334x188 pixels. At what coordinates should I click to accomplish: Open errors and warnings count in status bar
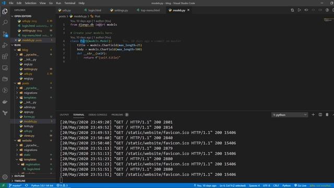tap(62, 185)
